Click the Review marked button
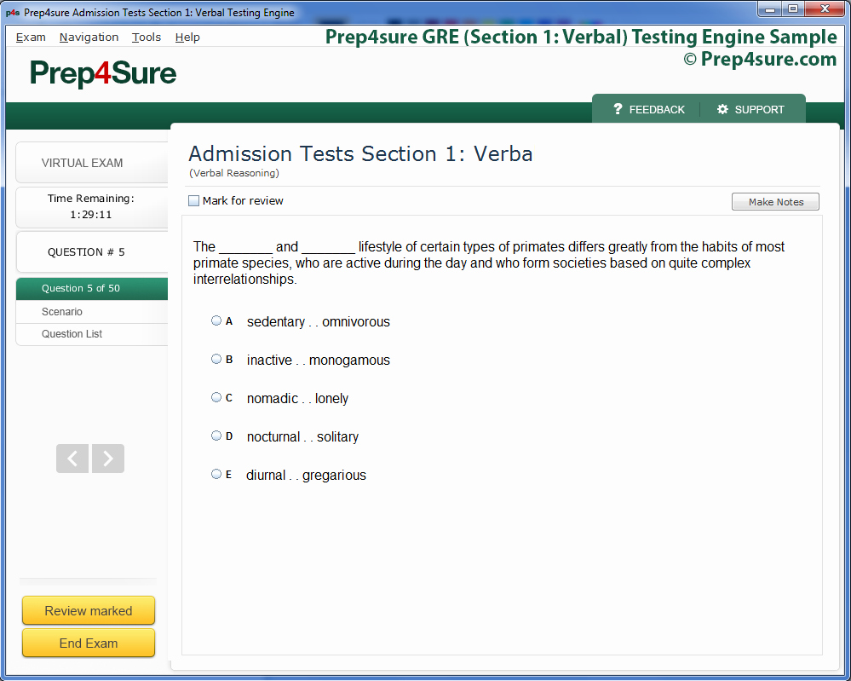Viewport: 851px width, 681px height. tap(89, 610)
